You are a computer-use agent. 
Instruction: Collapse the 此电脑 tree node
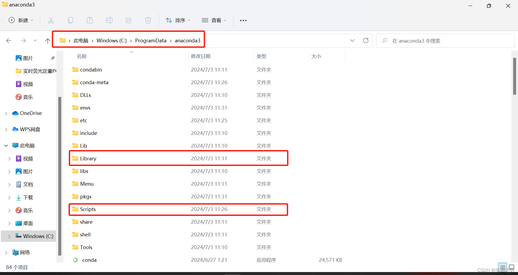6,146
